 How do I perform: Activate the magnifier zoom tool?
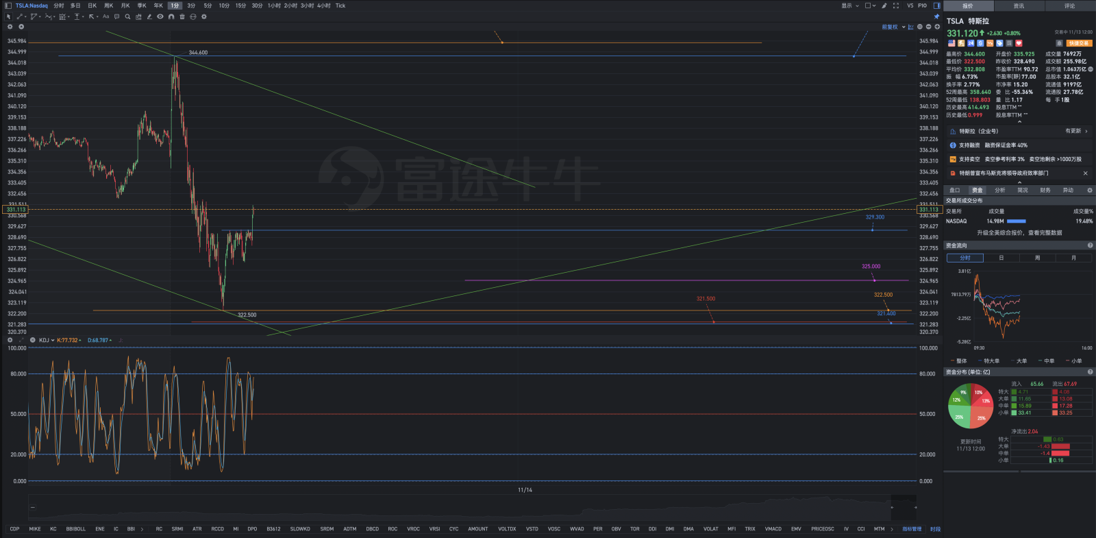tap(127, 16)
